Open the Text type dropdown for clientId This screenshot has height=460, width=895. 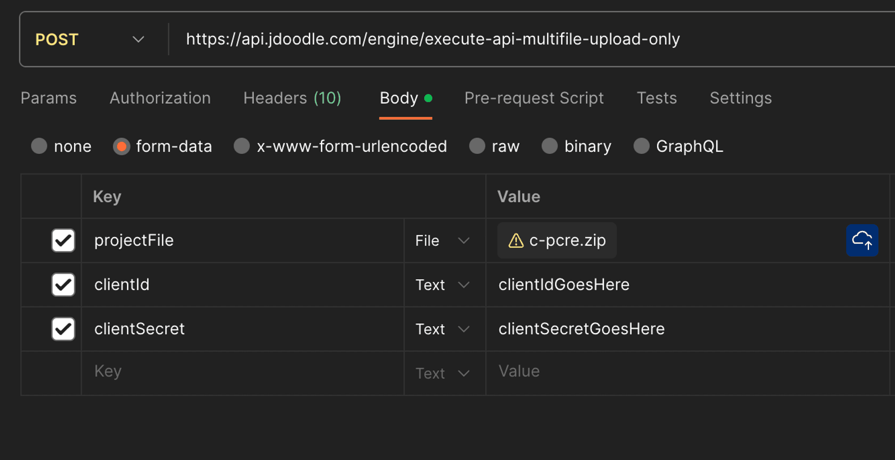(442, 285)
